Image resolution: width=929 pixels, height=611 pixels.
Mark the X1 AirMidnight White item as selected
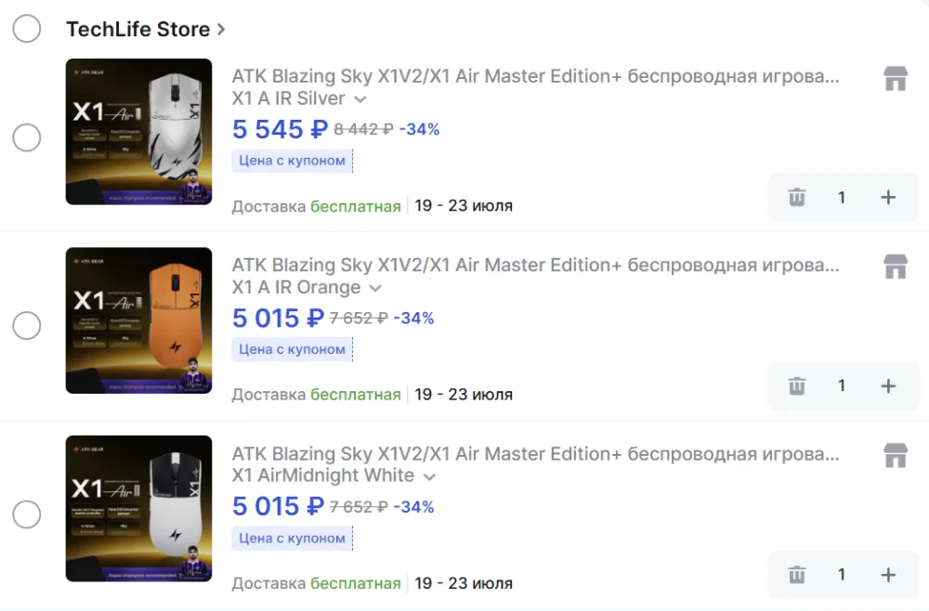(27, 513)
